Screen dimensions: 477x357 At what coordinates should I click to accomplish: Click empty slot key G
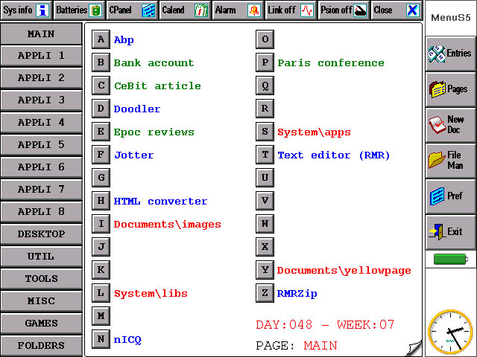101,178
